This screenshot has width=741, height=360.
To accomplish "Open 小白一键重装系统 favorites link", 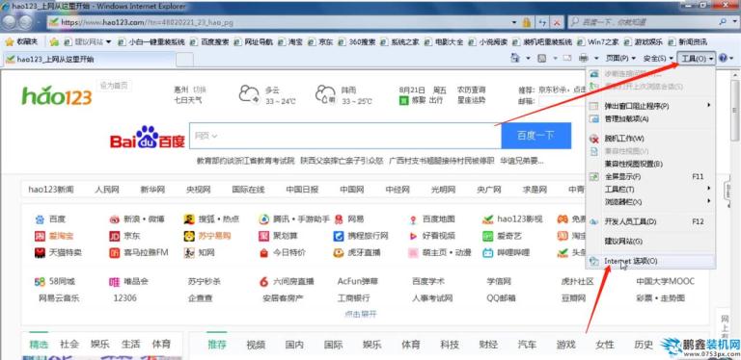I will coord(151,42).
